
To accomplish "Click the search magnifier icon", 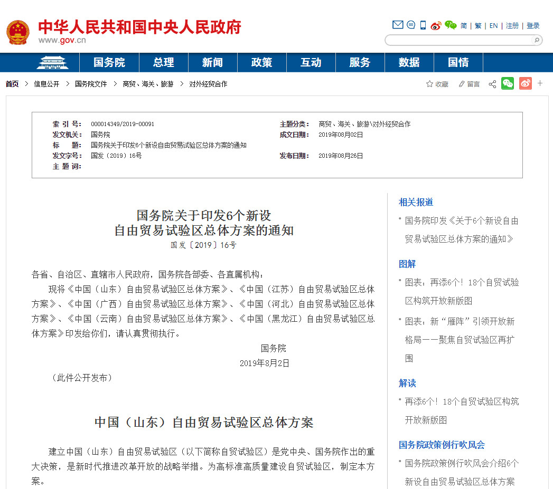I will (536, 40).
